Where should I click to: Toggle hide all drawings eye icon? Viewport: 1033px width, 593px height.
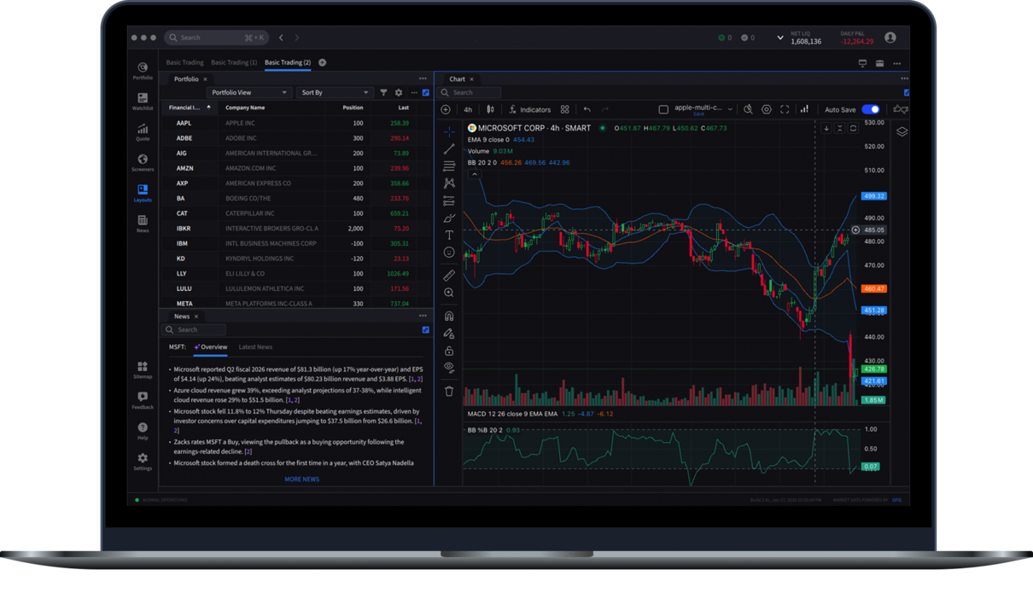point(449,367)
